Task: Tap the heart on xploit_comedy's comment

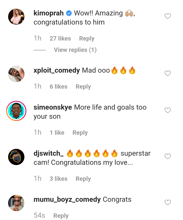Action: pyautogui.click(x=167, y=73)
